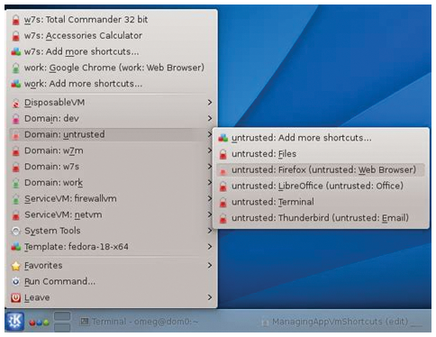Image resolution: width=436 pixels, height=337 pixels.
Task: Click the red padlock beside Total Commander
Action: (15, 20)
